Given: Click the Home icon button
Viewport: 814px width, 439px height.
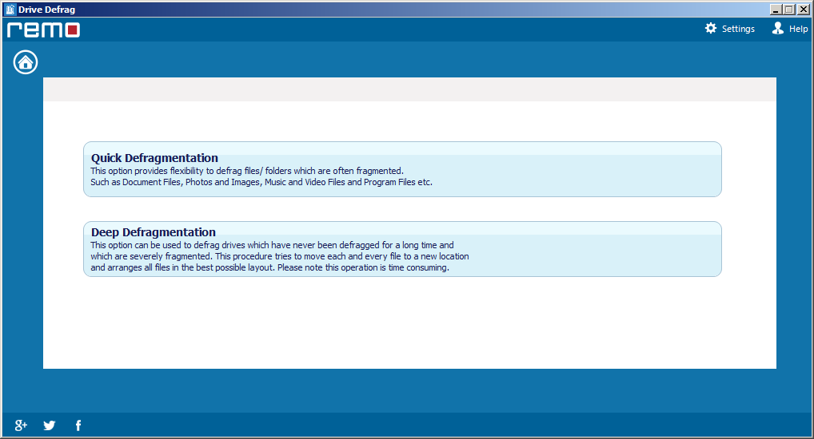Looking at the screenshot, I should pyautogui.click(x=26, y=62).
